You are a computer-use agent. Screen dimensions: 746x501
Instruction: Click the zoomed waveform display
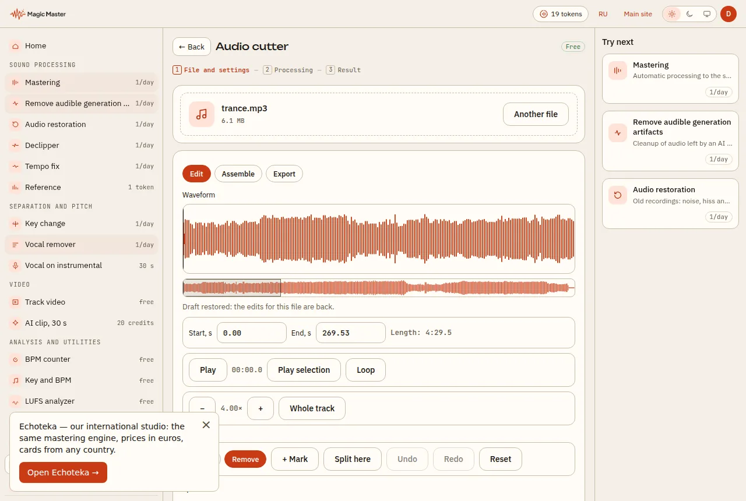click(x=379, y=239)
